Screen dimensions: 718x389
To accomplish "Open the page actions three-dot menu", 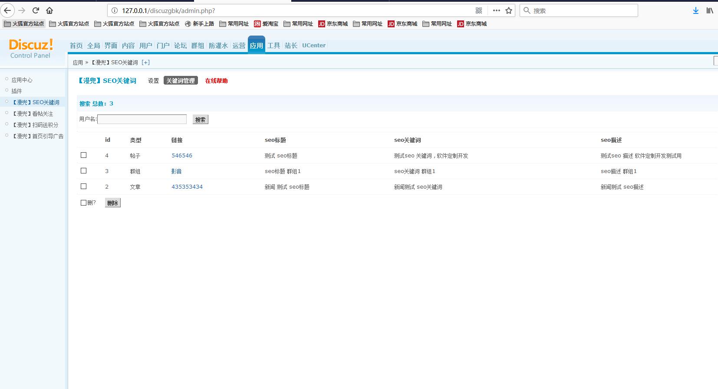I will click(x=497, y=10).
